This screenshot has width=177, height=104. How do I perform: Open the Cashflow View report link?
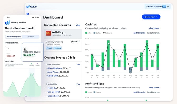pyautogui.click(x=154, y=28)
